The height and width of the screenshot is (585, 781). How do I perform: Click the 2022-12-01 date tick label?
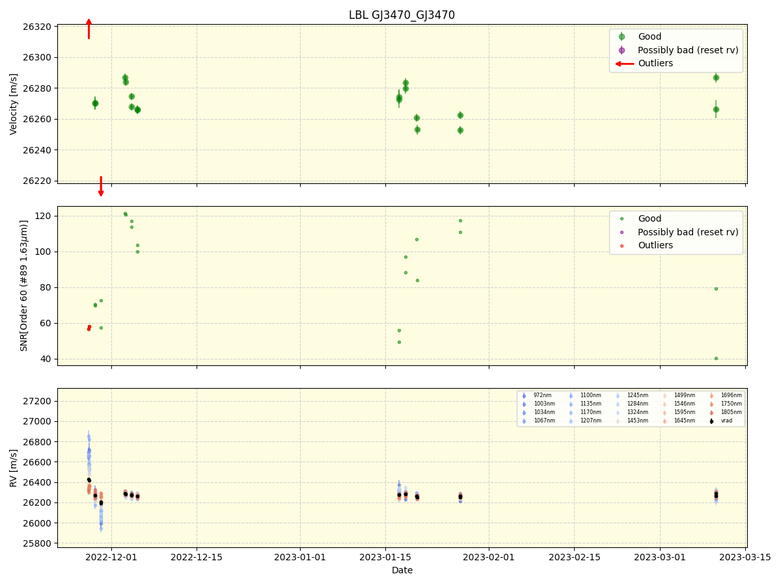pos(111,557)
